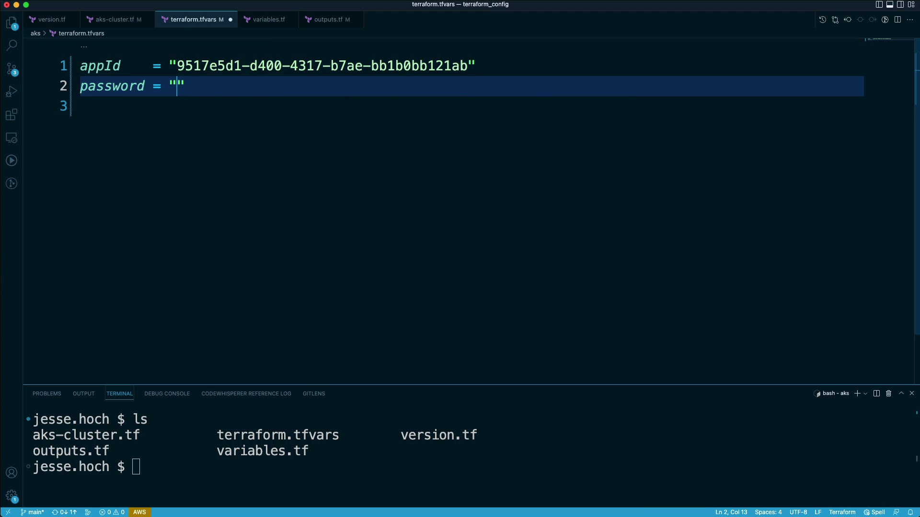This screenshot has width=920, height=517.
Task: Open Source Control view with 3 changes
Action: pos(11,68)
